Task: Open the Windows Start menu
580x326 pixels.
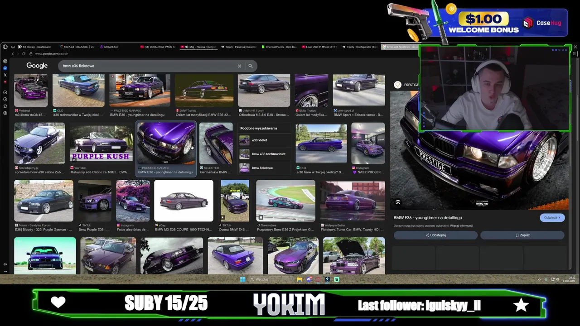Action: [242, 279]
